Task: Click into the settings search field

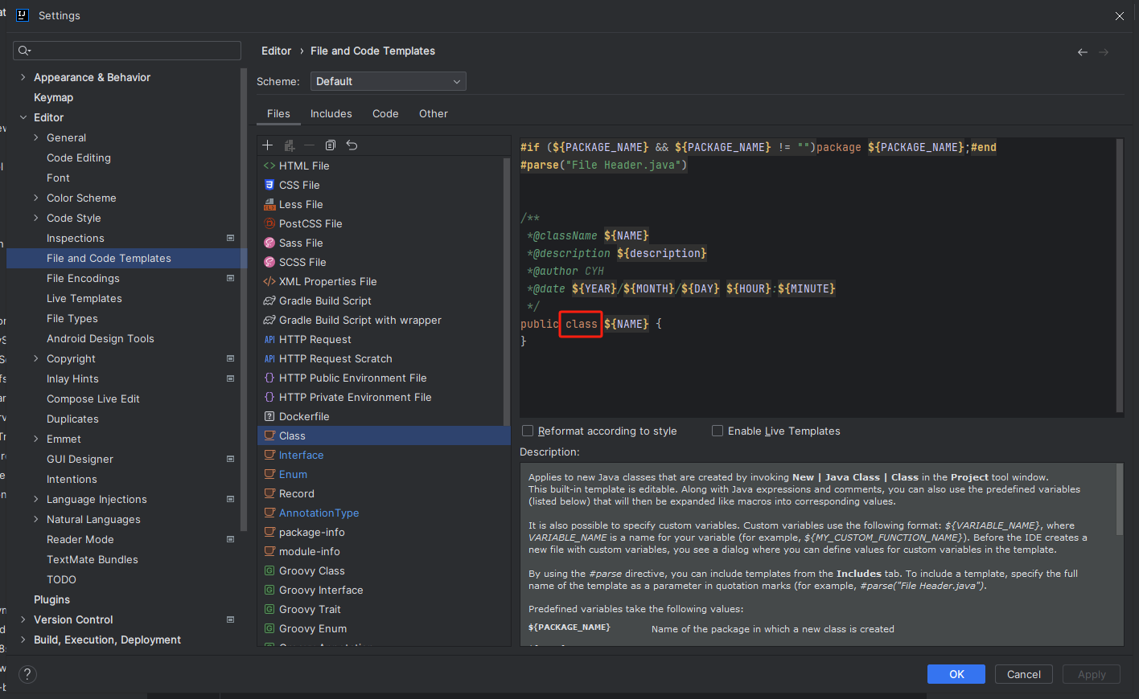Action: tap(127, 51)
